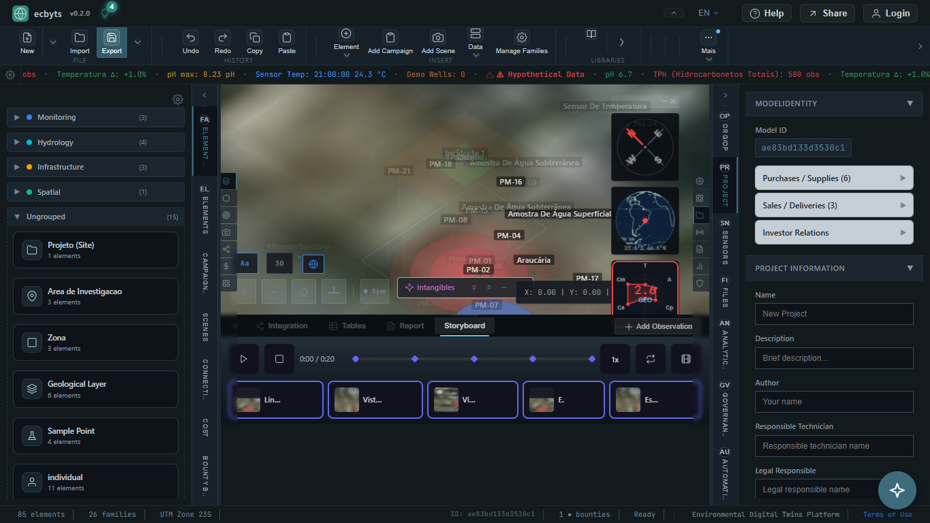The height and width of the screenshot is (523, 930).
Task: Click the target circles icon on map toolbar
Action: tap(226, 215)
